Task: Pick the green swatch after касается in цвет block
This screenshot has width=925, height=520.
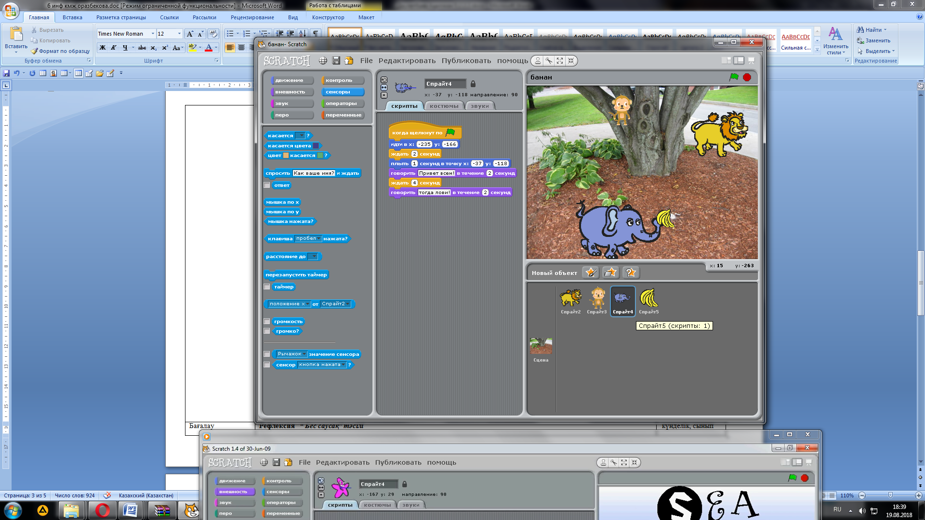Action: [320, 156]
